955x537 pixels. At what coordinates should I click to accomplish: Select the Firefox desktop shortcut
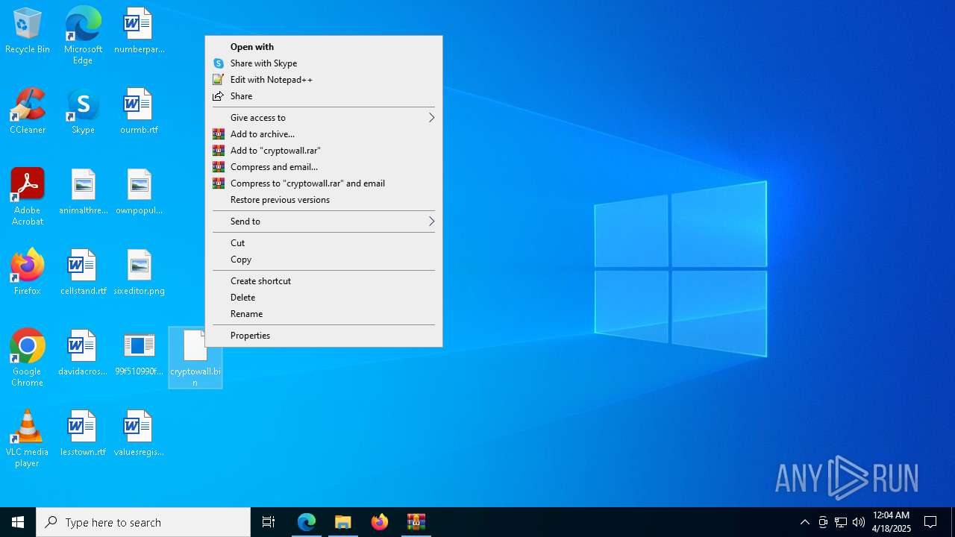(28, 272)
